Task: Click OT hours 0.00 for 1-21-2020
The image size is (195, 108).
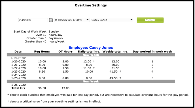Action: click(x=65, y=65)
